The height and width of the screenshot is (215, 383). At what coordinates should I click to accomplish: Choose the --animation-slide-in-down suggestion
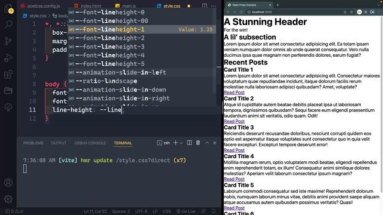142,90
